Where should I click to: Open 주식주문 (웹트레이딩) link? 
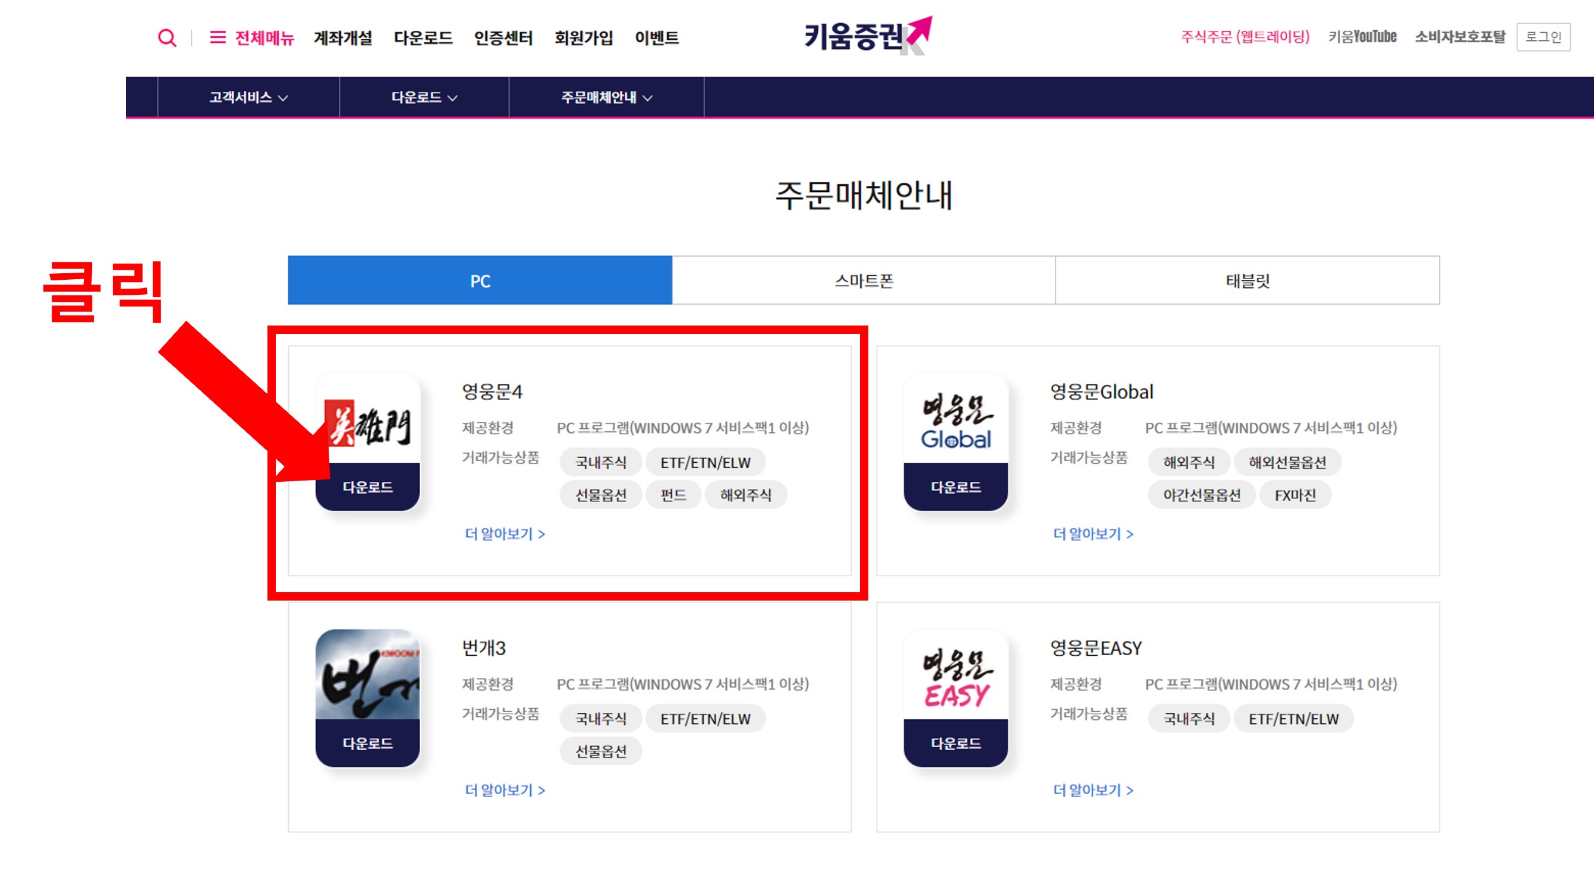1245,37
